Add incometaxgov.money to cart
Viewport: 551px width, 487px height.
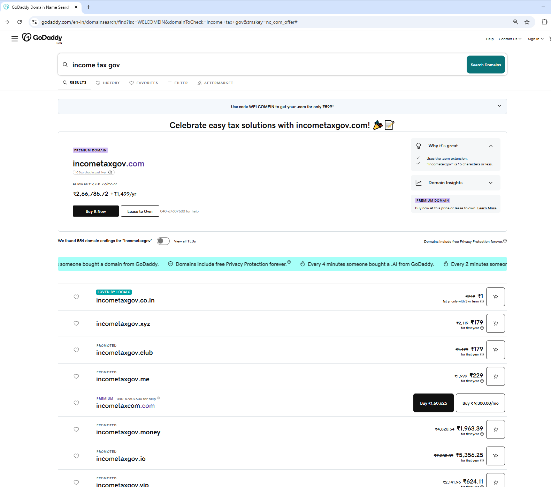(496, 429)
